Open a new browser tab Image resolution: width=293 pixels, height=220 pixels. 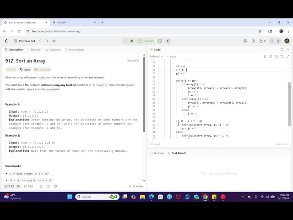pyautogui.click(x=102, y=22)
